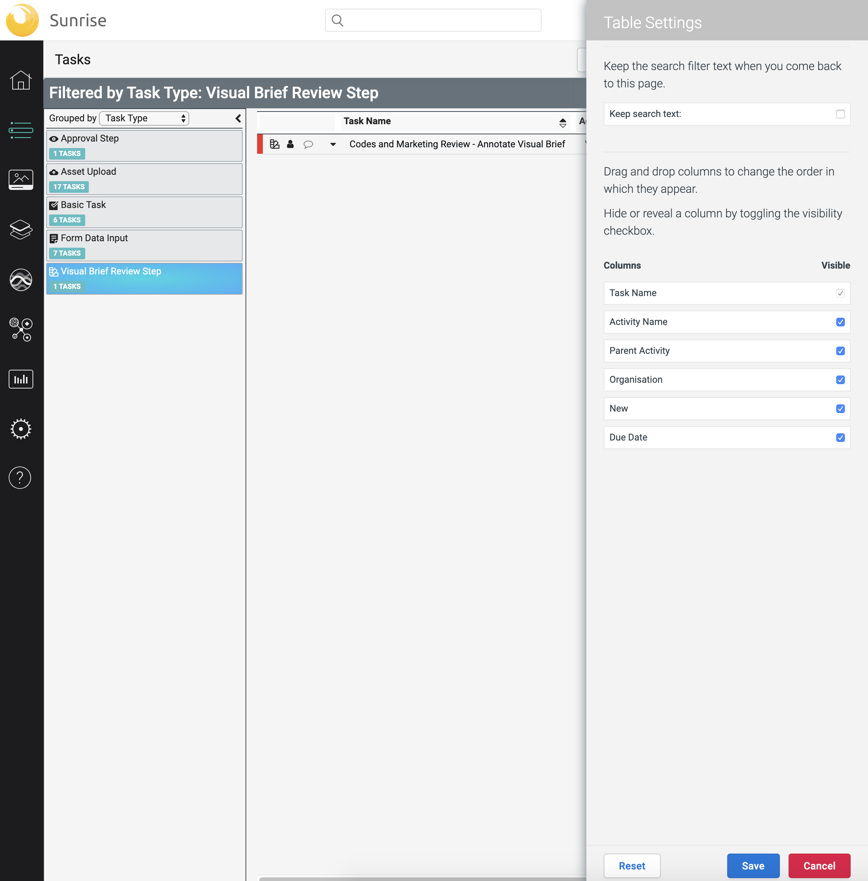Open the settings gear sidebar icon
Screen dimensions: 868x881
21,429
